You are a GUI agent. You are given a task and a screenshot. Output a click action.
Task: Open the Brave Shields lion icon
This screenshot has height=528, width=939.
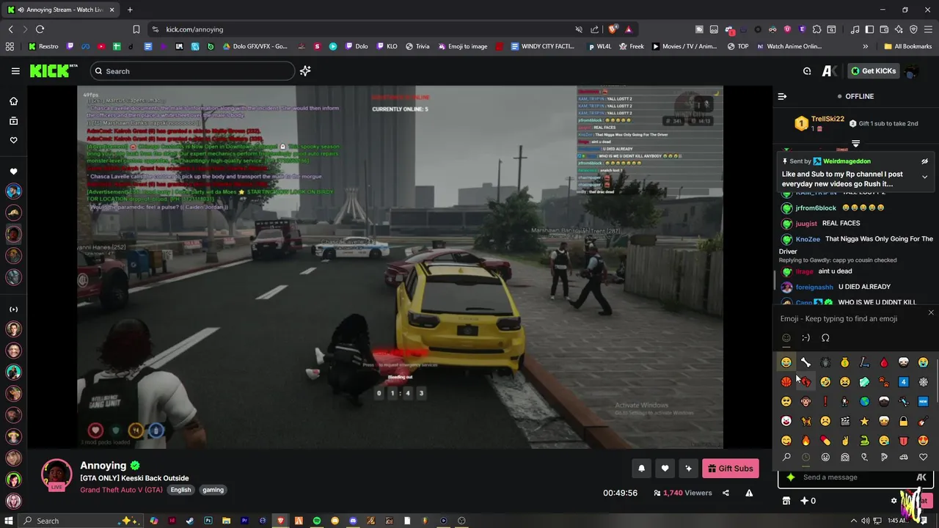click(613, 29)
